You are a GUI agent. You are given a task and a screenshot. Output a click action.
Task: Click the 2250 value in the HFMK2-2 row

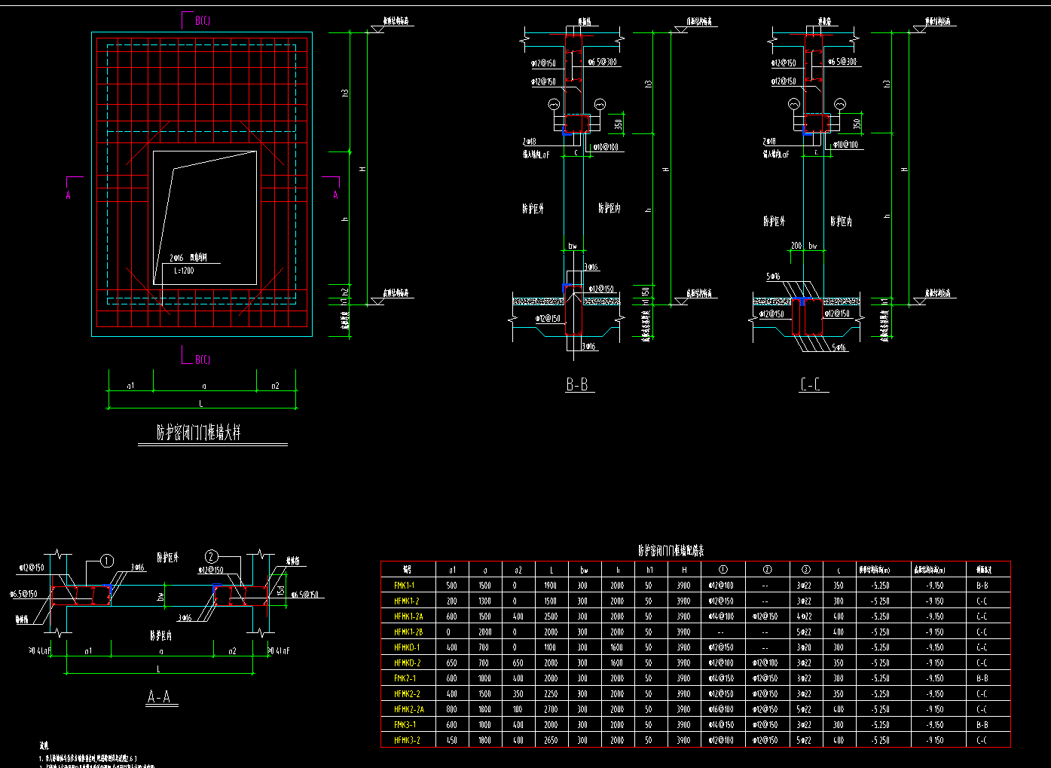[551, 694]
